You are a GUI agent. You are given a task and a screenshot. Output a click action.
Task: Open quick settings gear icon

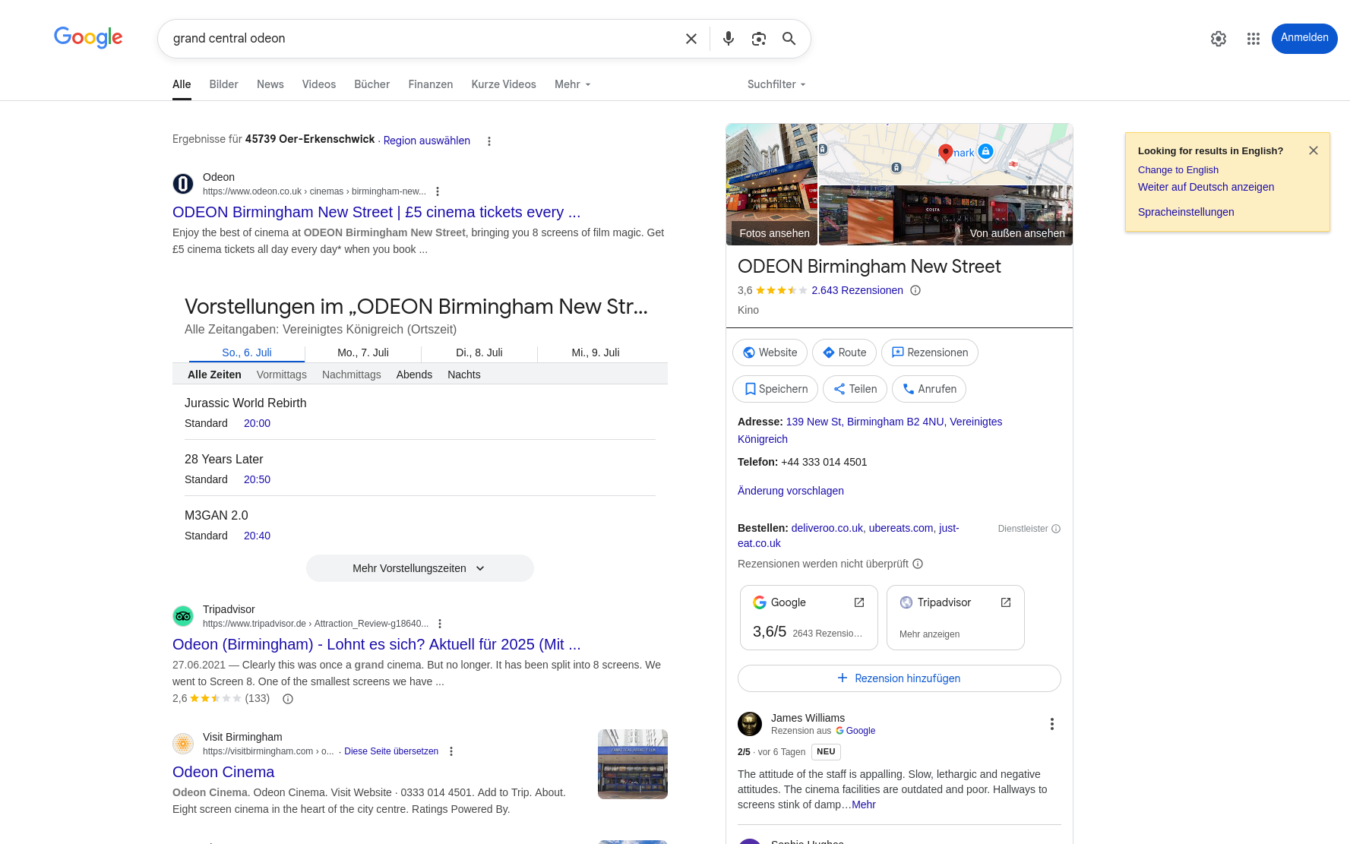(x=1219, y=39)
